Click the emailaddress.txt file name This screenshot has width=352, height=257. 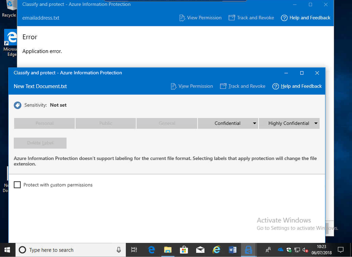41,18
